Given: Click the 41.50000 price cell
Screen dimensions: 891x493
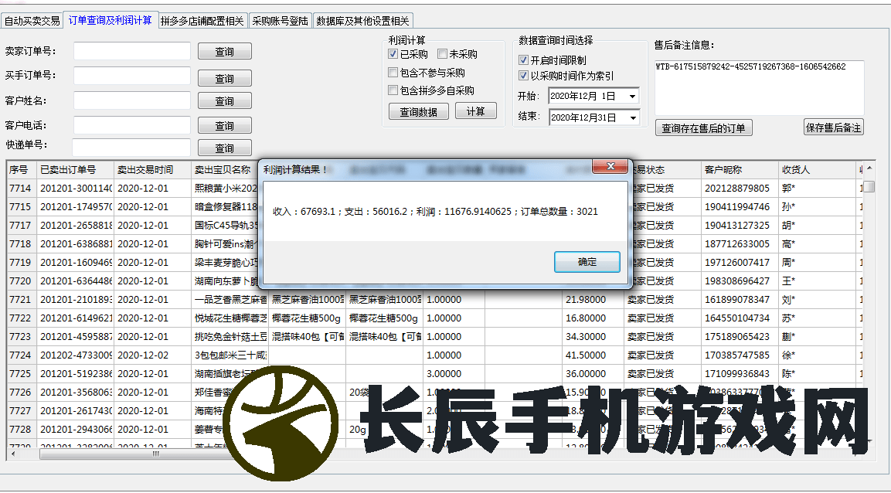Looking at the screenshot, I should (x=593, y=355).
